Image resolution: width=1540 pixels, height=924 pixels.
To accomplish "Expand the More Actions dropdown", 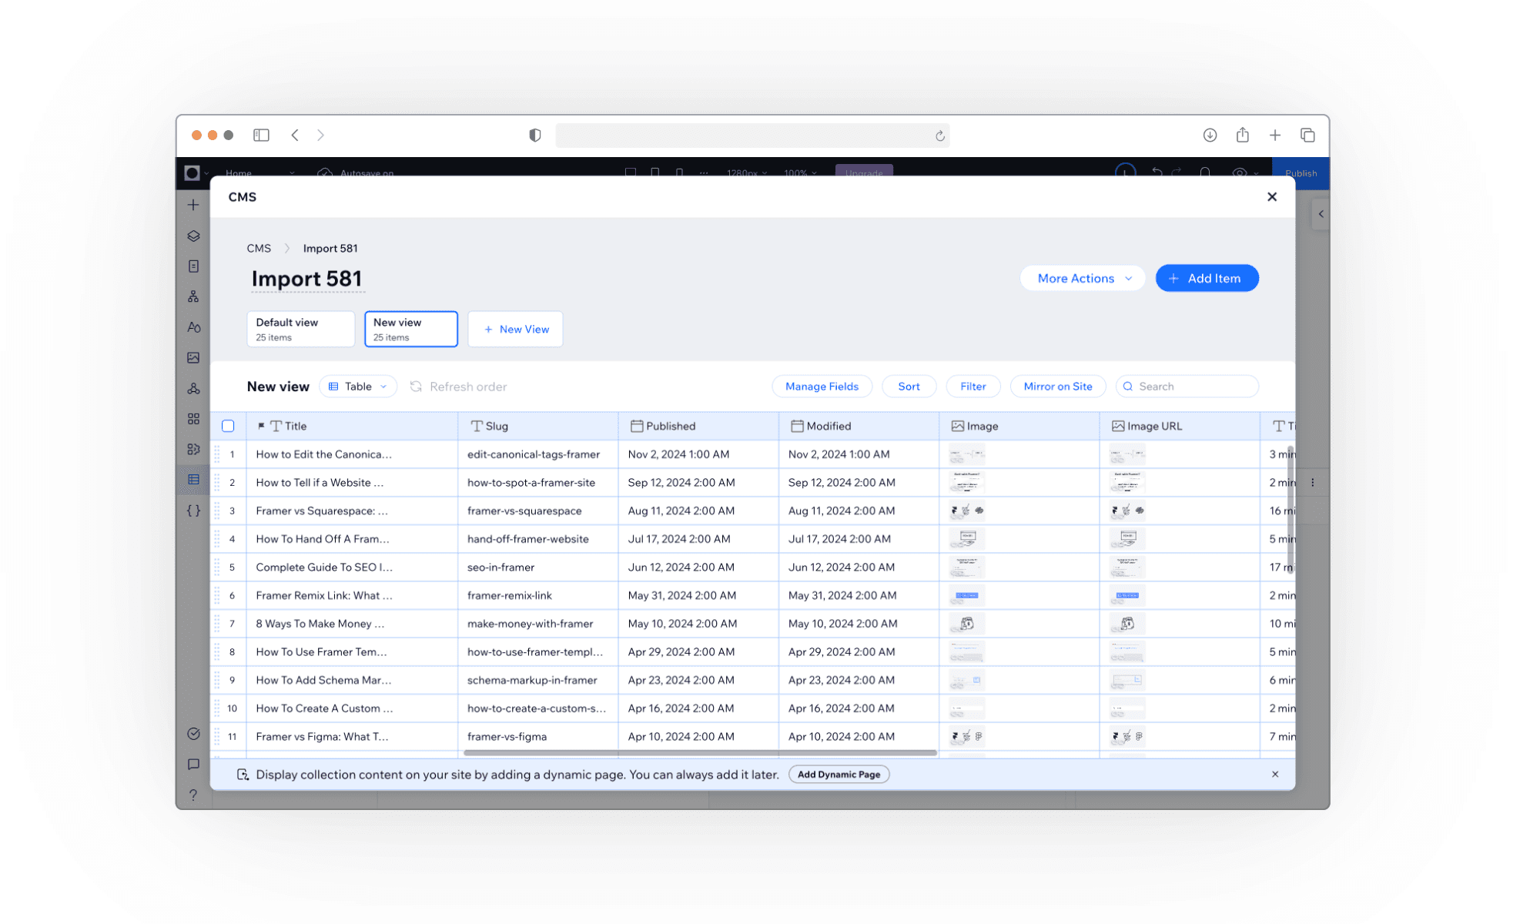I will [x=1083, y=278].
